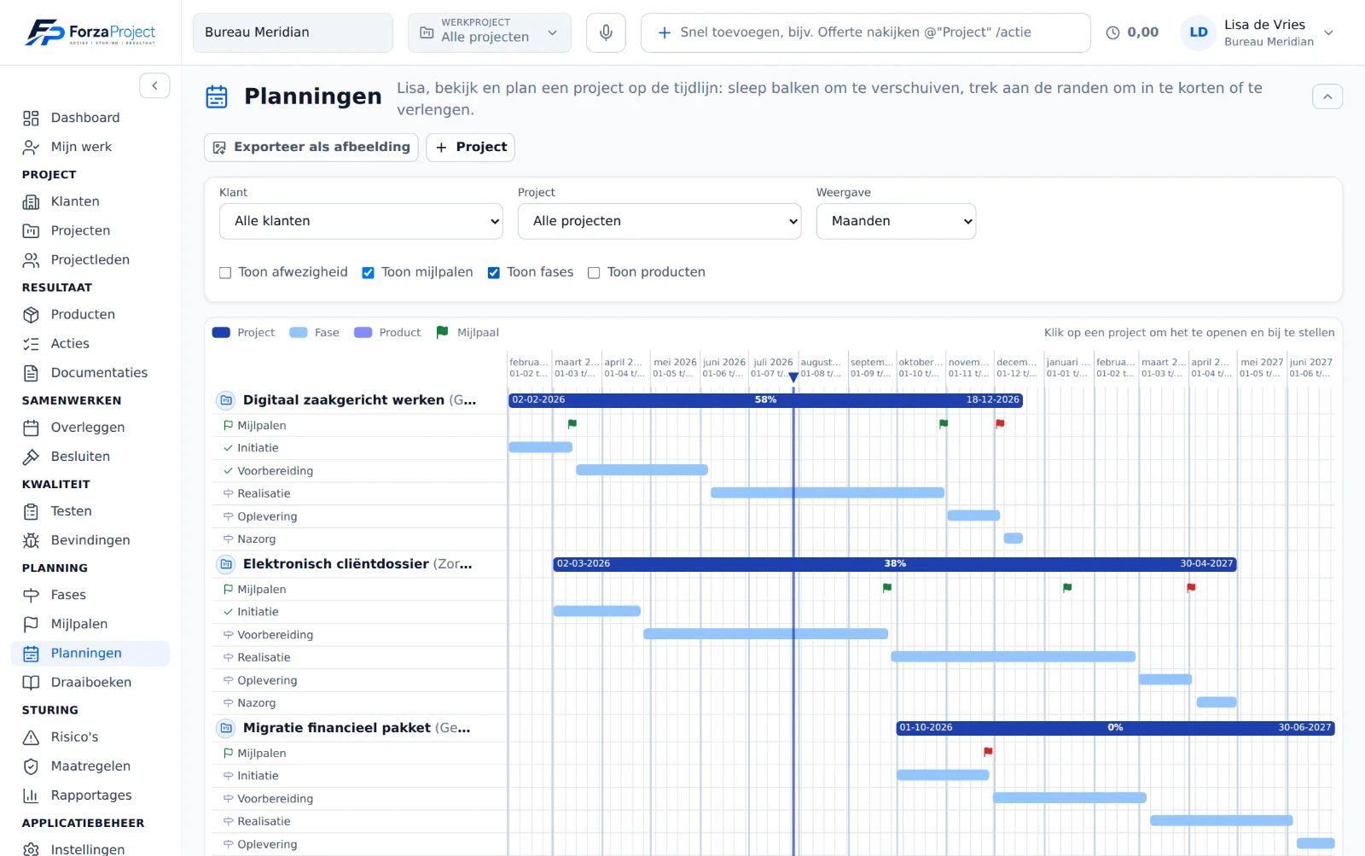Enable the Toon producten checkbox
Image resolution: width=1365 pixels, height=856 pixels.
pos(594,273)
